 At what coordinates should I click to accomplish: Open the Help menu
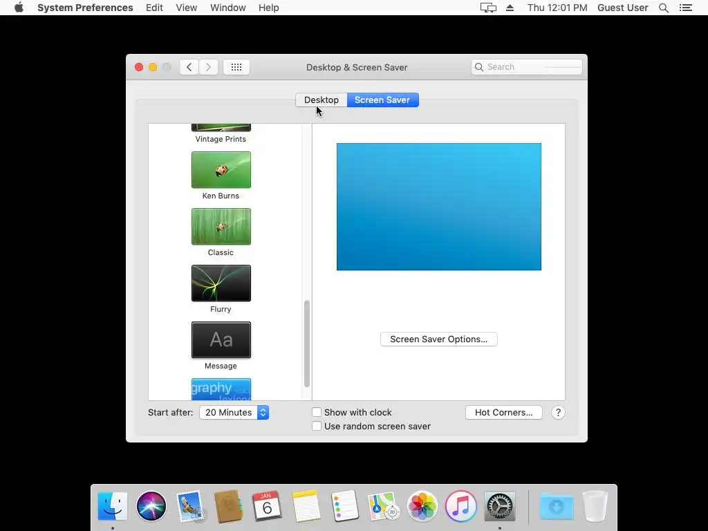269,8
